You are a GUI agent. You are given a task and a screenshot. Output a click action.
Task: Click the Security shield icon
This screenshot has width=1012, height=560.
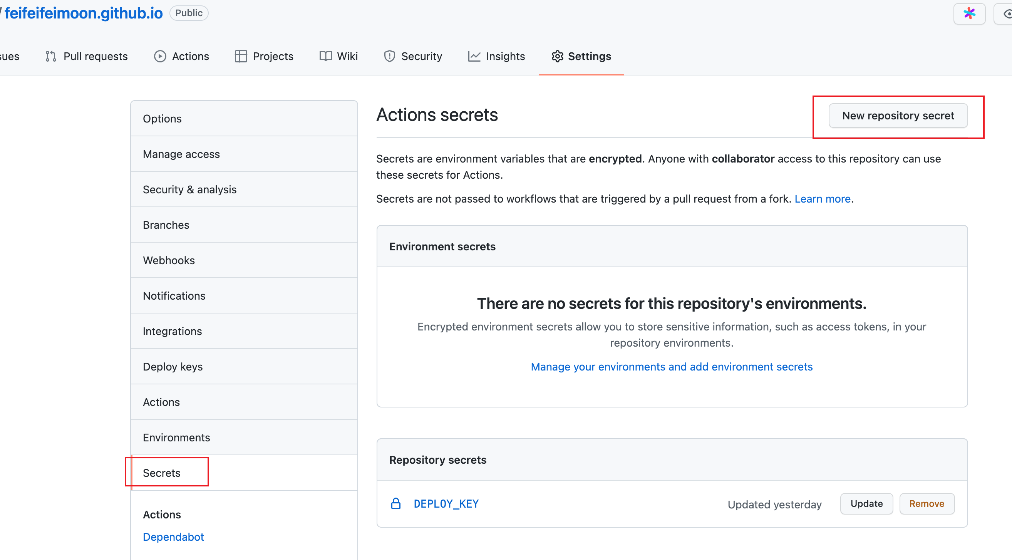pos(389,56)
